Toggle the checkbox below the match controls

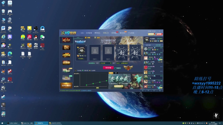coord(76,71)
